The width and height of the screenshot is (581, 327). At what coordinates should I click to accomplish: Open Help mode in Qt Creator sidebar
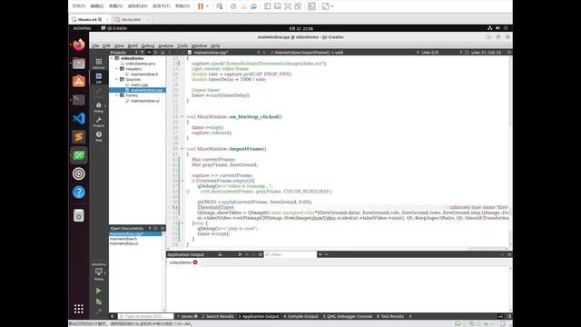pyautogui.click(x=99, y=136)
